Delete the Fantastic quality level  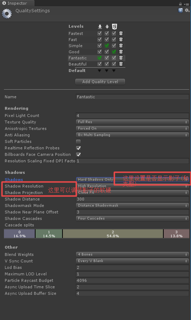[x=121, y=58]
